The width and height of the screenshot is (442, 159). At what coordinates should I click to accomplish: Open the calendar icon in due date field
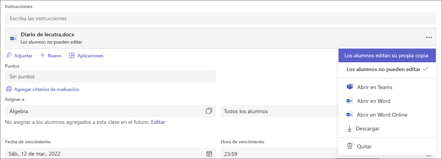click(209, 154)
